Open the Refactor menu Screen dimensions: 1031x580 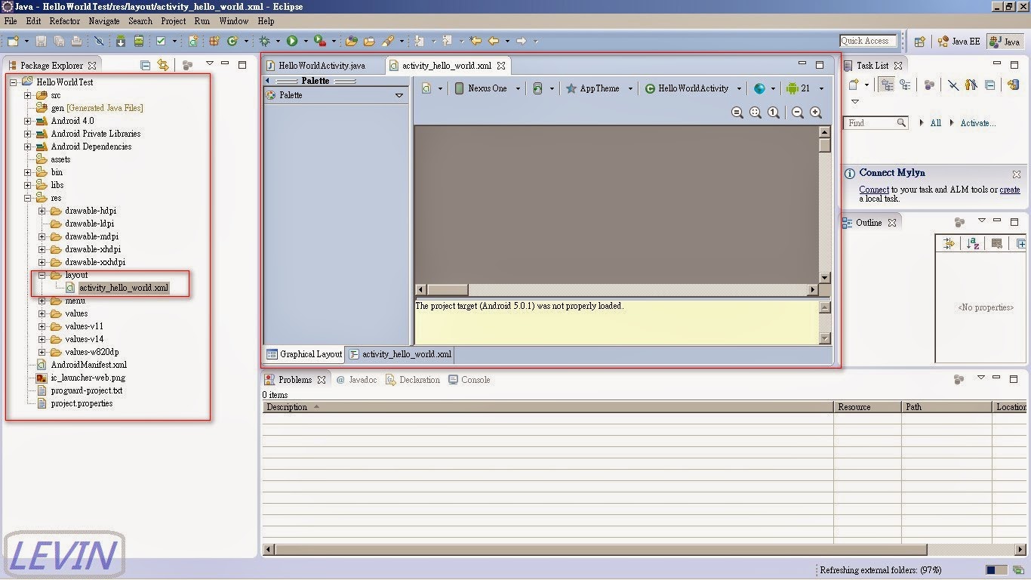tap(65, 21)
